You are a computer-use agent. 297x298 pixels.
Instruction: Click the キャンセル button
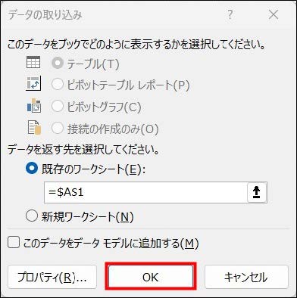click(246, 277)
